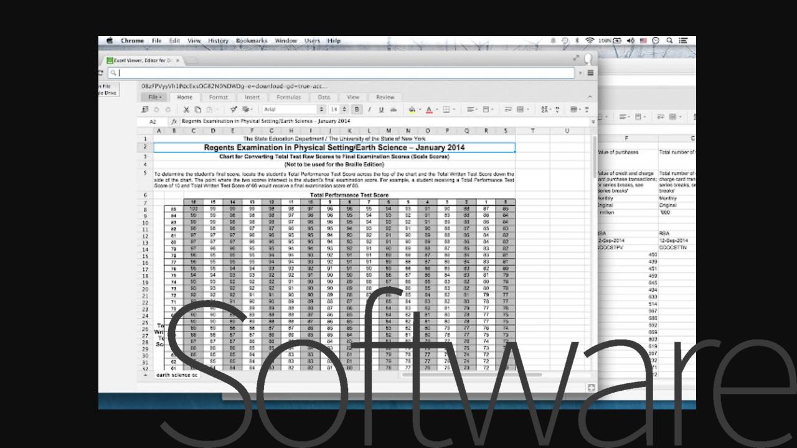Toggle underline formatting
797x448 pixels.
[x=381, y=110]
